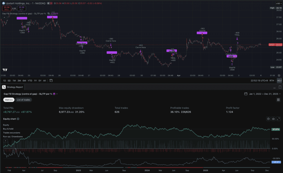
Task: Click the Low 23.97 price label
Action: pos(276,67)
